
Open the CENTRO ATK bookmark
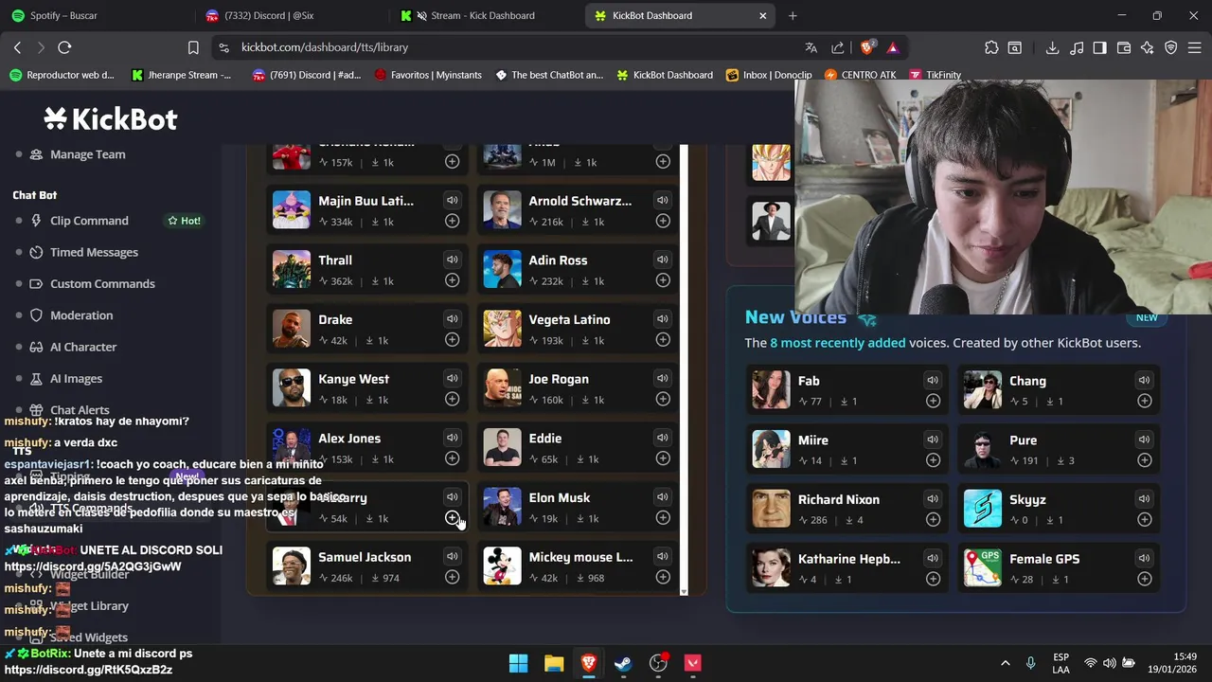click(x=860, y=75)
